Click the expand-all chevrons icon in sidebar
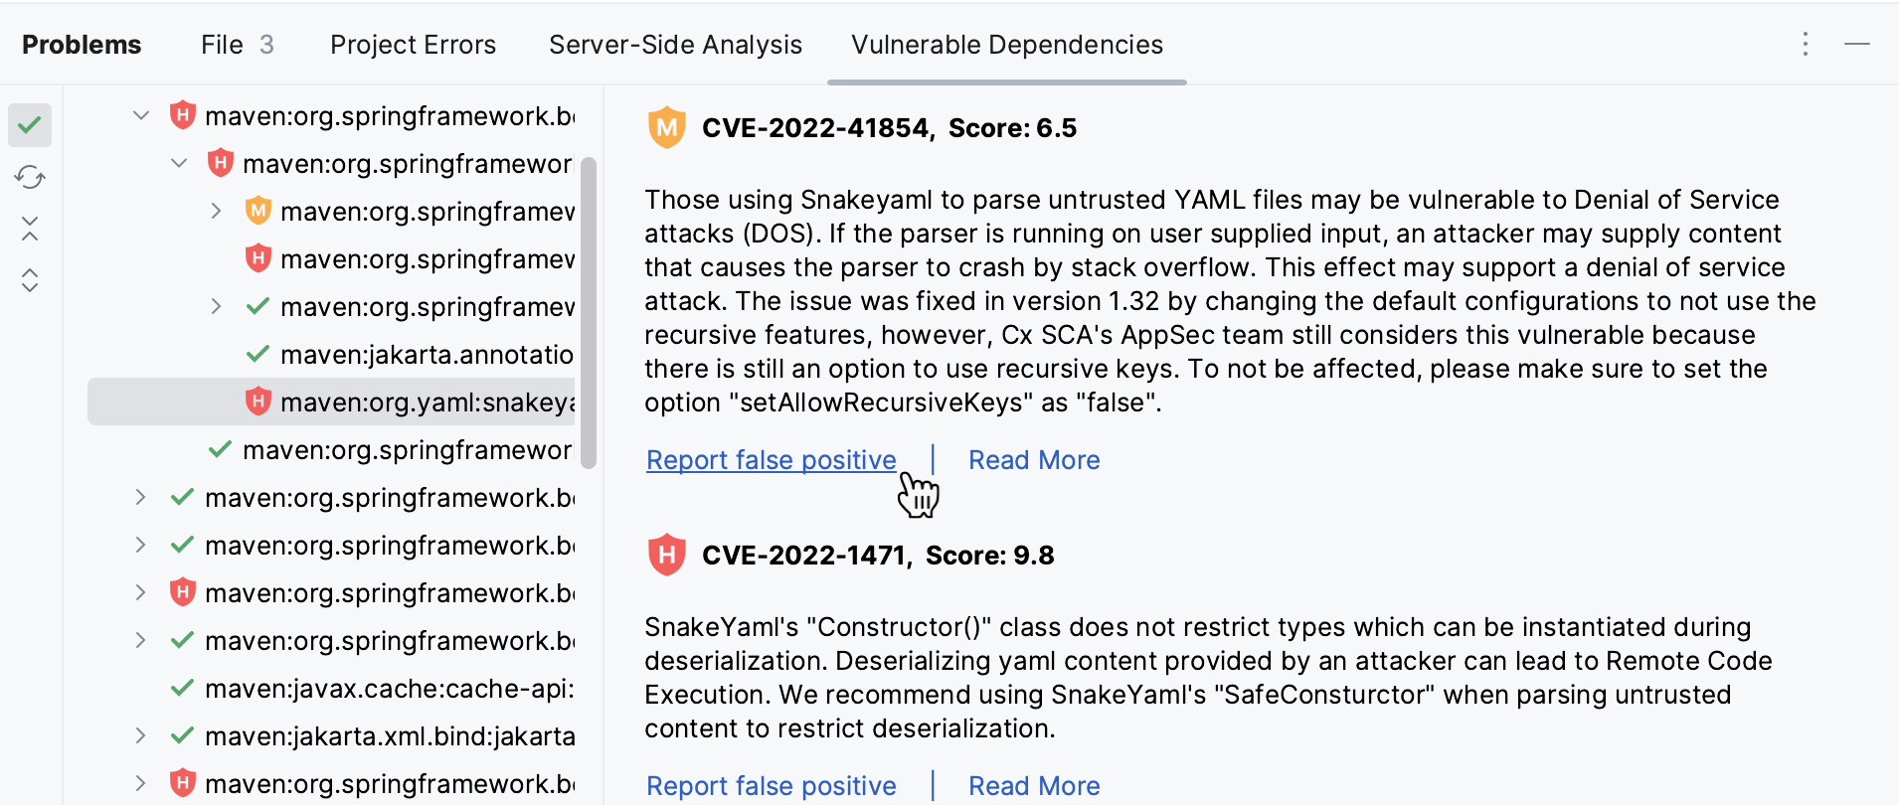 (x=30, y=280)
